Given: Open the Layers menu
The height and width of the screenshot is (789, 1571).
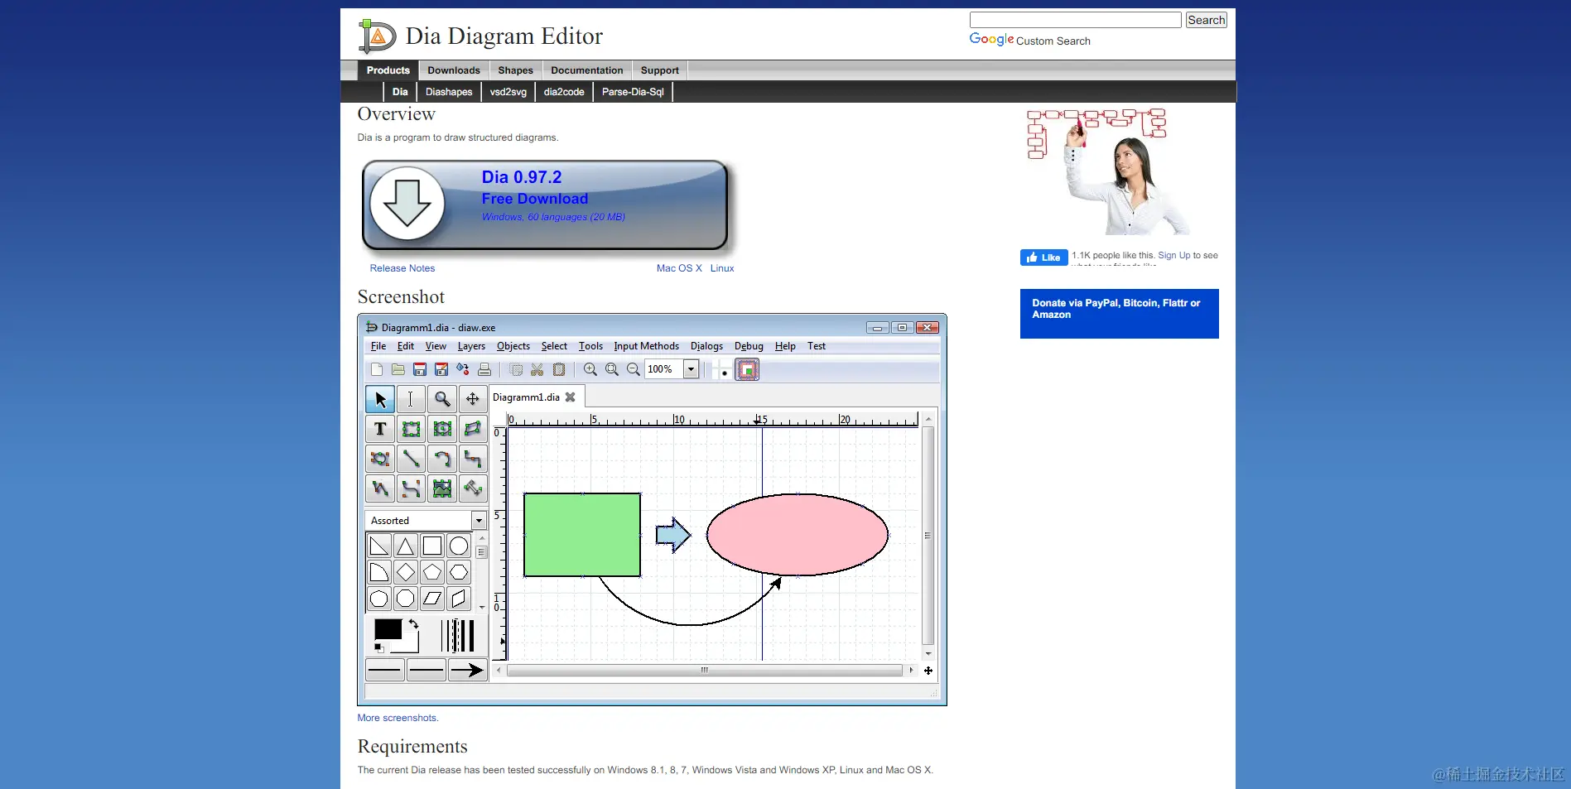Looking at the screenshot, I should (x=471, y=346).
